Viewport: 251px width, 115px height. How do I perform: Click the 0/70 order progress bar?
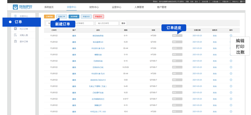coord(177,55)
